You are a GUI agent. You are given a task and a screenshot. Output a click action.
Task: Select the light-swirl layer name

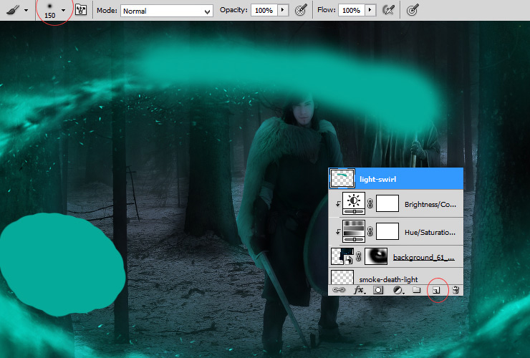(x=377, y=179)
